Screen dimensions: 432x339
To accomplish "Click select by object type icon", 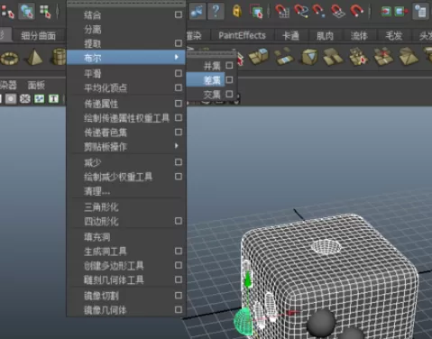I will point(26,12).
